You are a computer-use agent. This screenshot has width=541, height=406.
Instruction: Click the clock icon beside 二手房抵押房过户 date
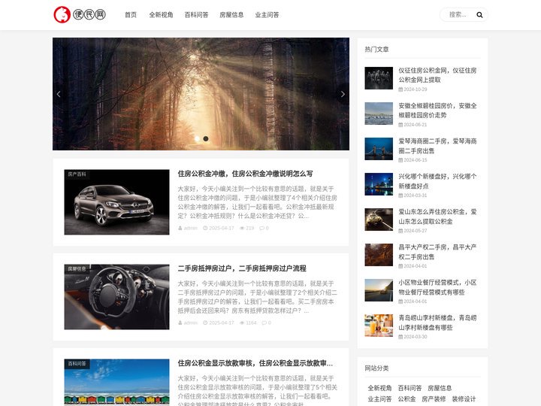pos(205,323)
